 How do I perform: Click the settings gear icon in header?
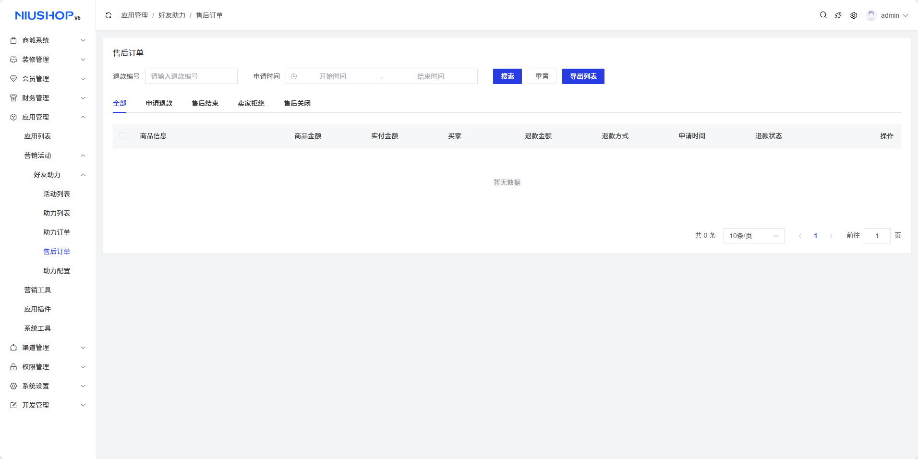pyautogui.click(x=854, y=15)
